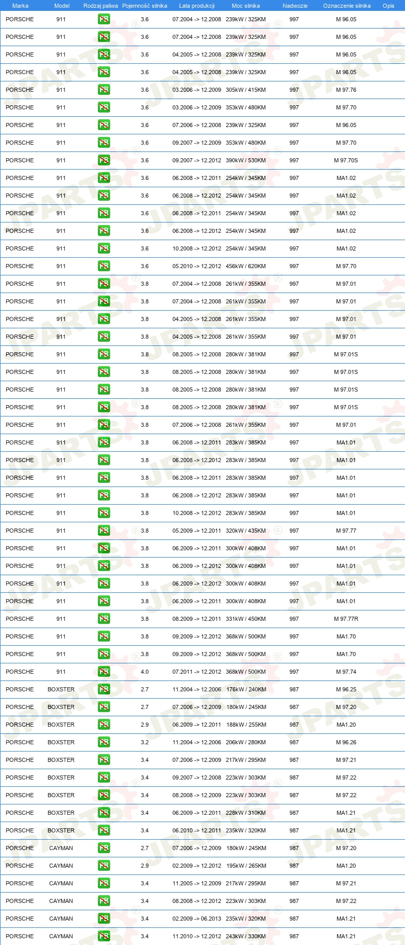The height and width of the screenshot is (945, 405).
Task: Click fuel icon in 911 4.0 M 97.74 row
Action: pyautogui.click(x=104, y=672)
